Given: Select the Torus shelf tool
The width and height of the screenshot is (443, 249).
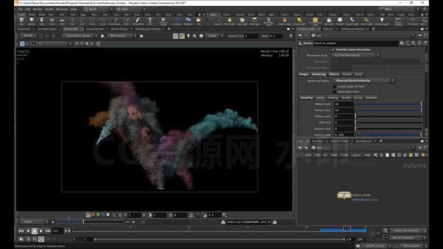Looking at the screenshot, I should 52,21.
